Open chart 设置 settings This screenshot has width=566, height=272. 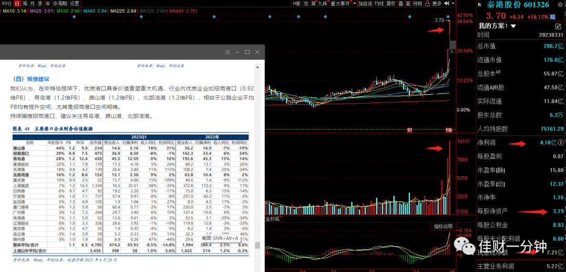click(x=75, y=4)
